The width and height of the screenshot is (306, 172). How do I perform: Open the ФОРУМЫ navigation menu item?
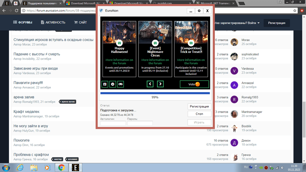[27, 22]
